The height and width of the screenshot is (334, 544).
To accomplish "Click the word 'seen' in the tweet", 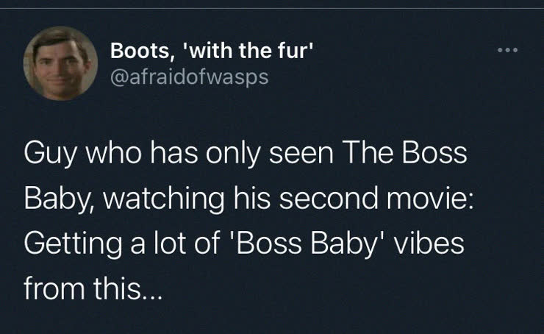I will click(x=301, y=154).
